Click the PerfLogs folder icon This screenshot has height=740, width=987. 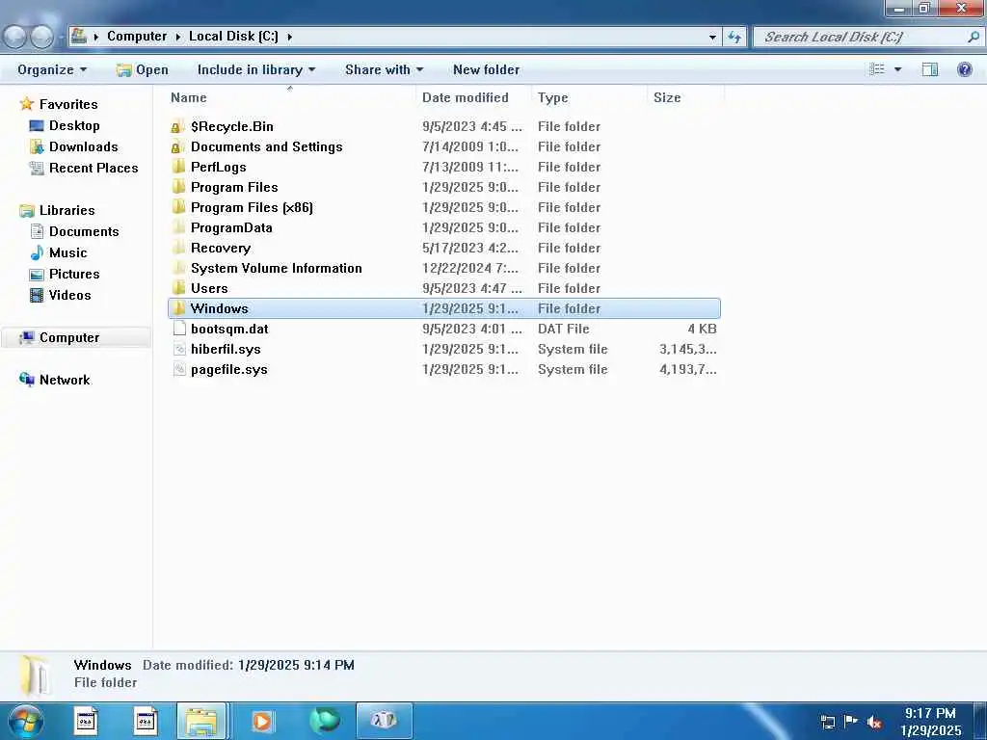pos(178,167)
